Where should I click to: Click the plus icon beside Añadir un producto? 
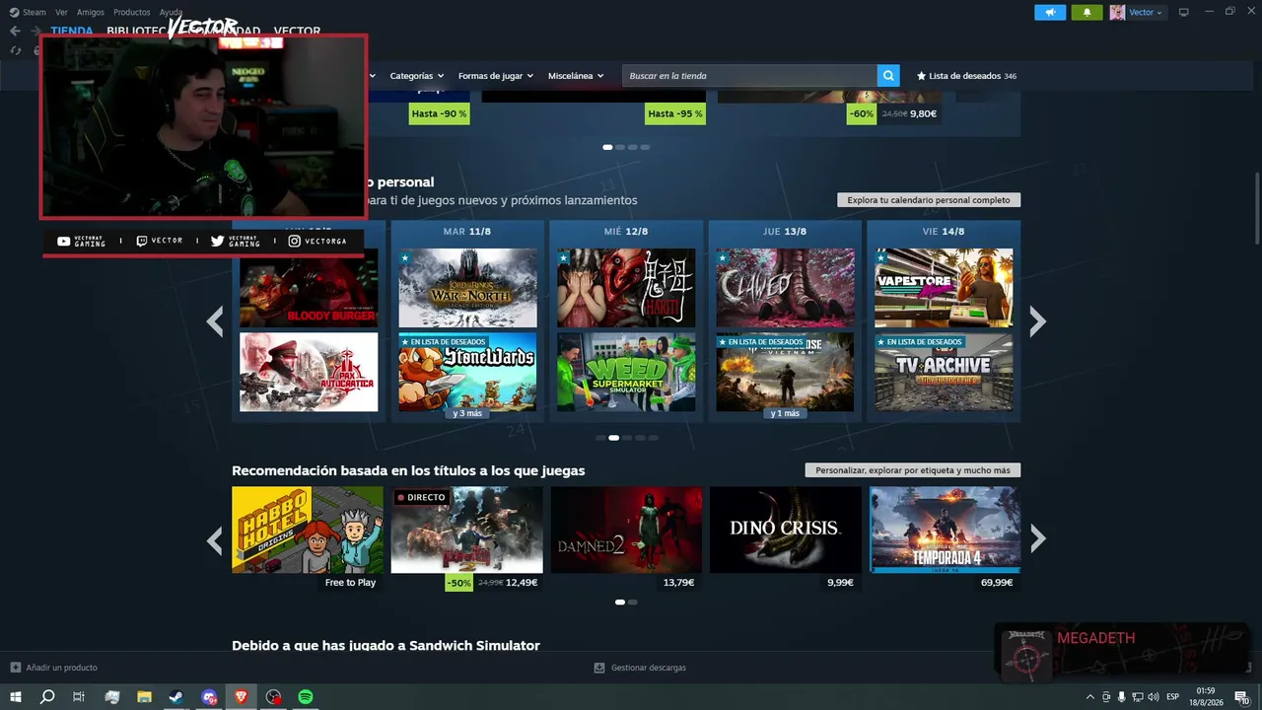[15, 668]
